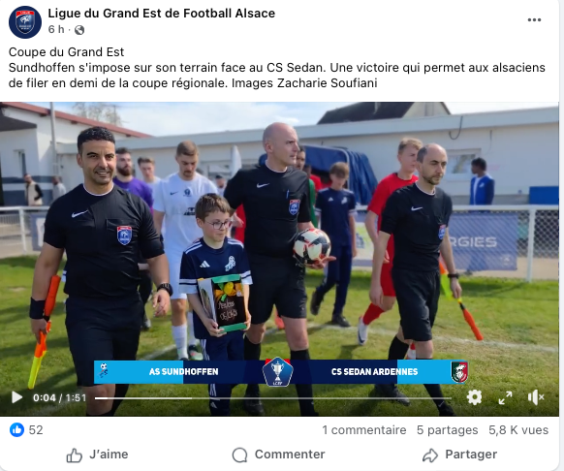The image size is (564, 471).
Task: Click the public globe audience icon
Action: [79, 30]
